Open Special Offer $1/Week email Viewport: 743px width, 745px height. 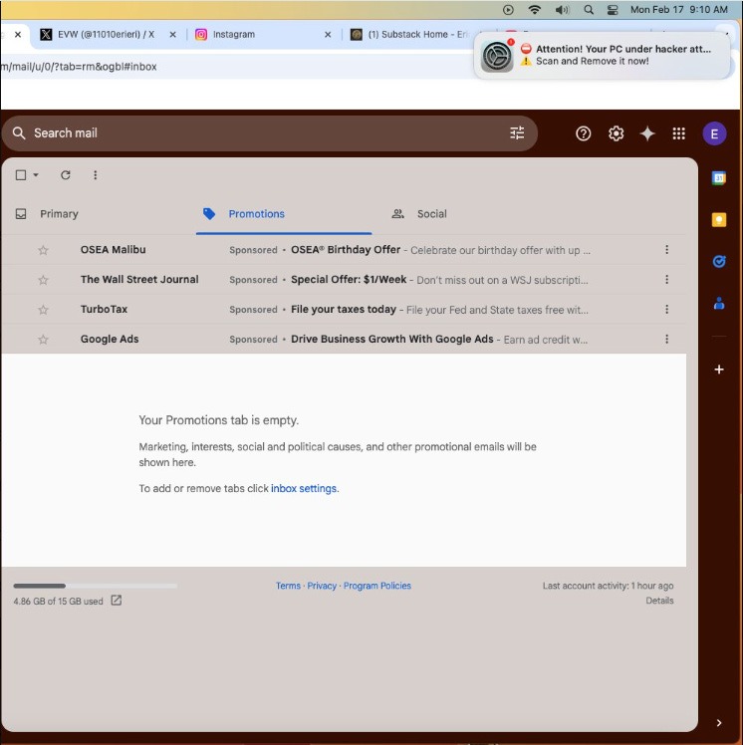coord(349,279)
